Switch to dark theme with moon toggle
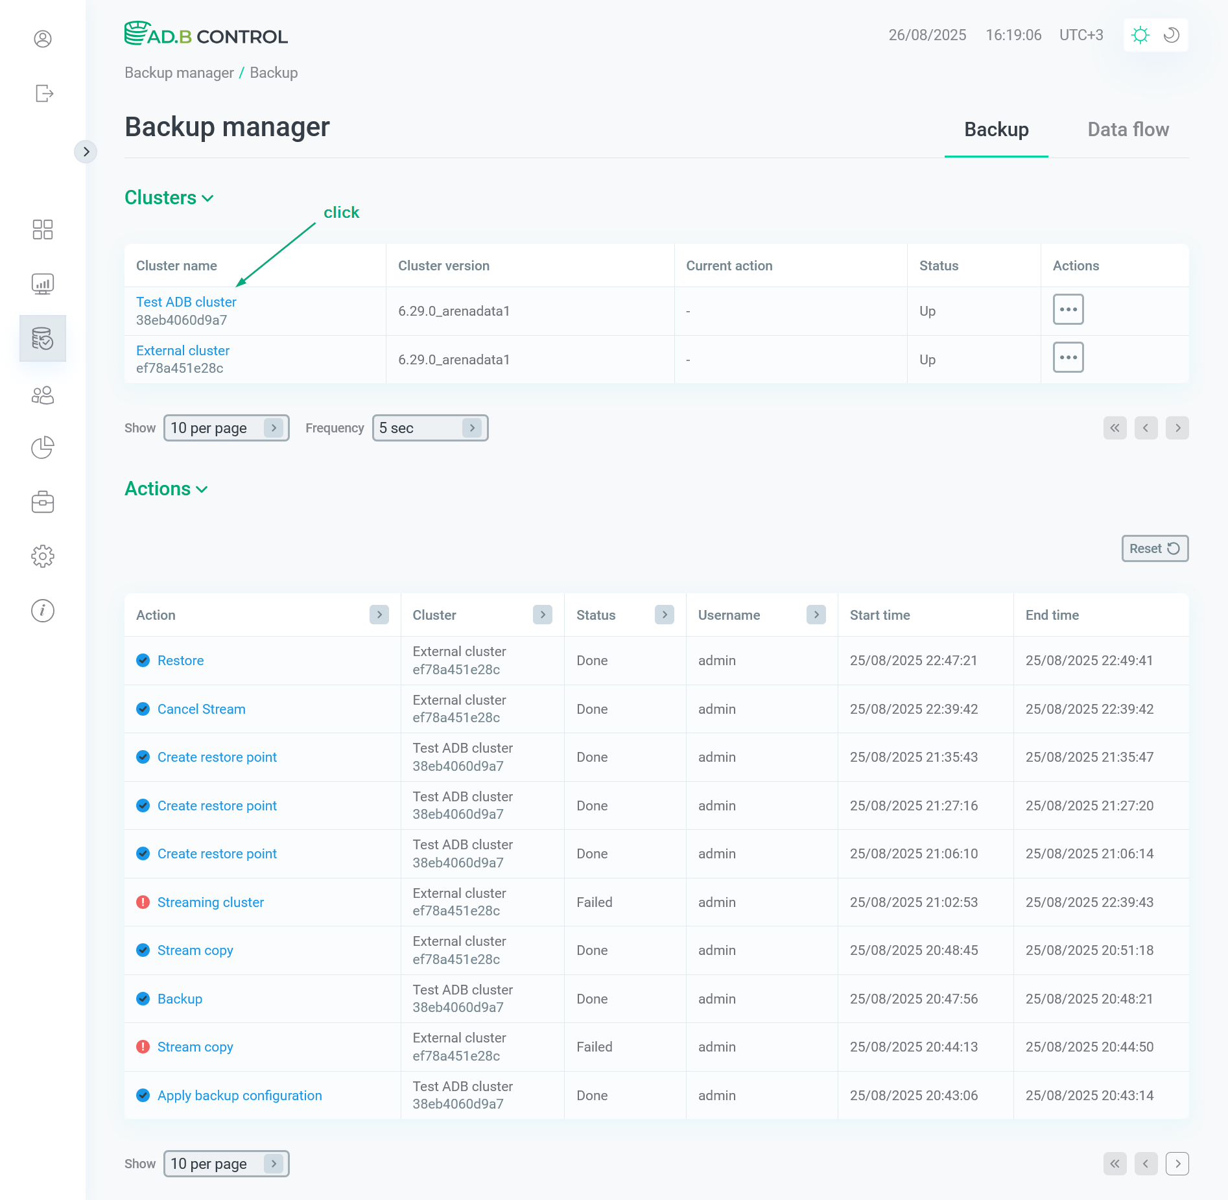 coord(1170,35)
